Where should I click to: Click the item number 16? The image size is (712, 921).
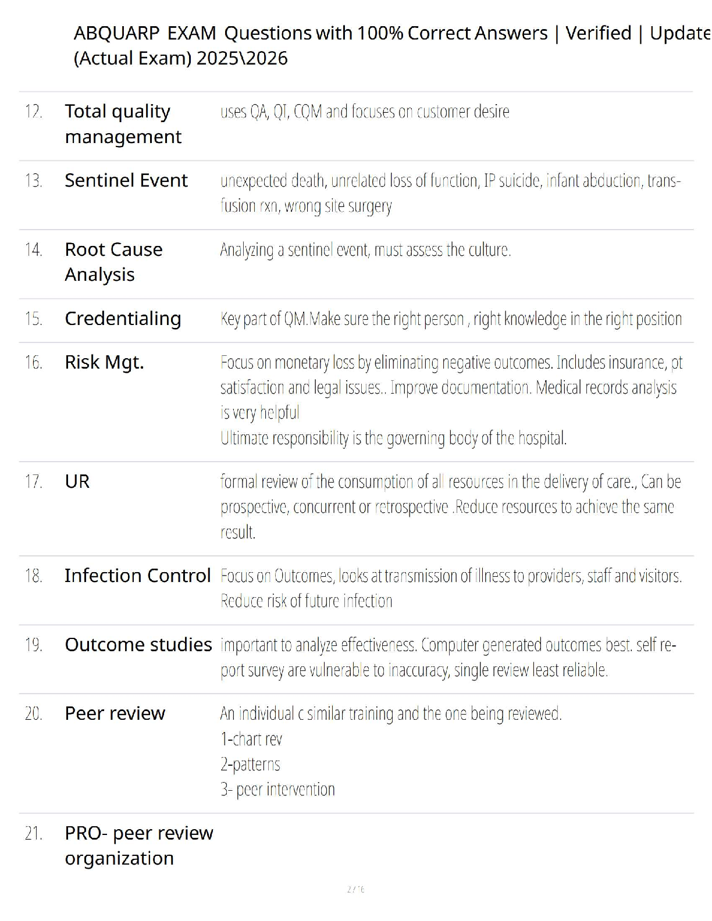[33, 362]
